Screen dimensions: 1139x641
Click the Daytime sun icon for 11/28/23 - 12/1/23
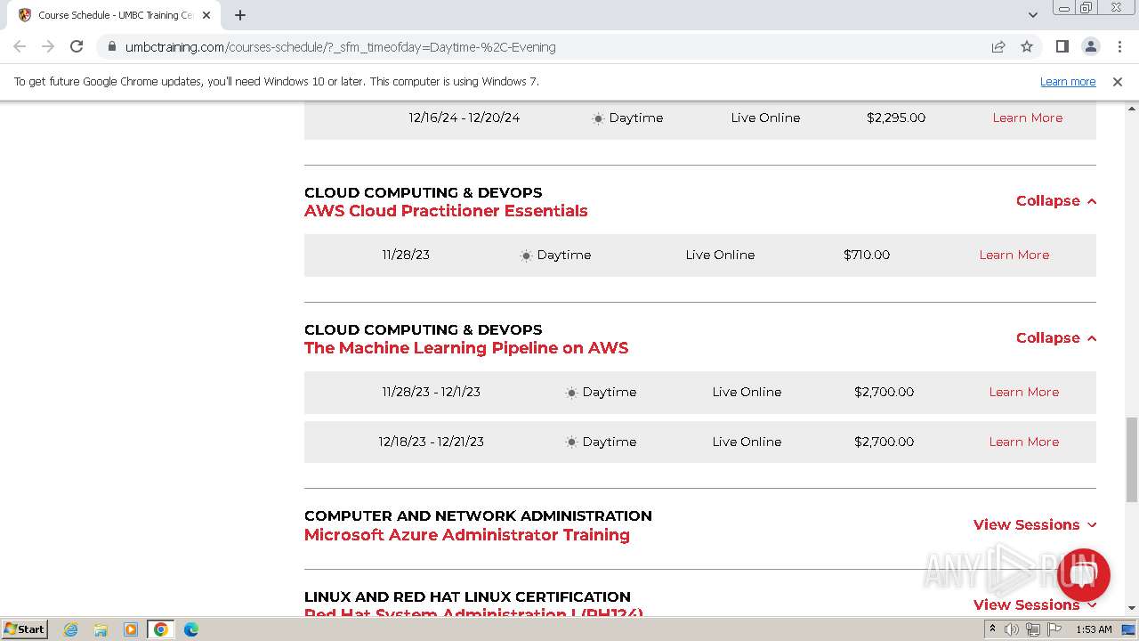(x=571, y=393)
